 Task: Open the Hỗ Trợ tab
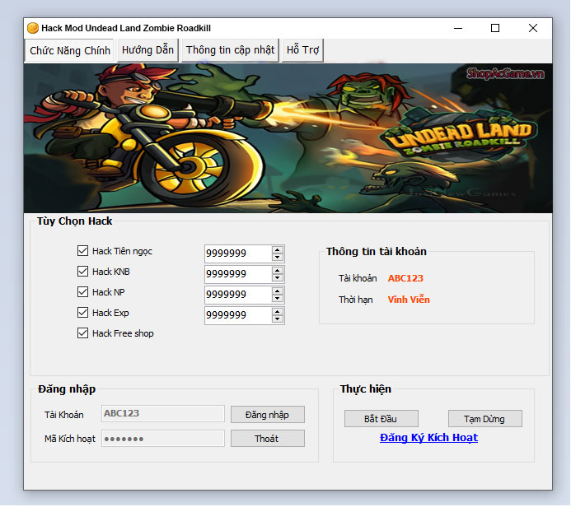tap(302, 50)
